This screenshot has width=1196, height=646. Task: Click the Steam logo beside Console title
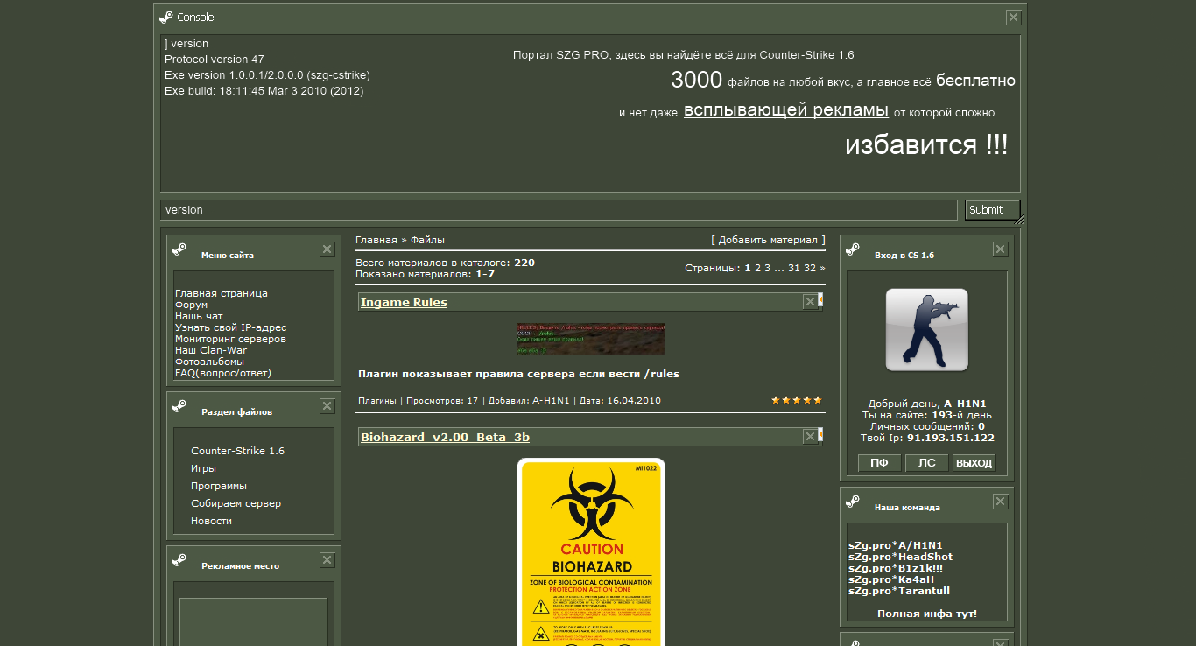(x=166, y=17)
